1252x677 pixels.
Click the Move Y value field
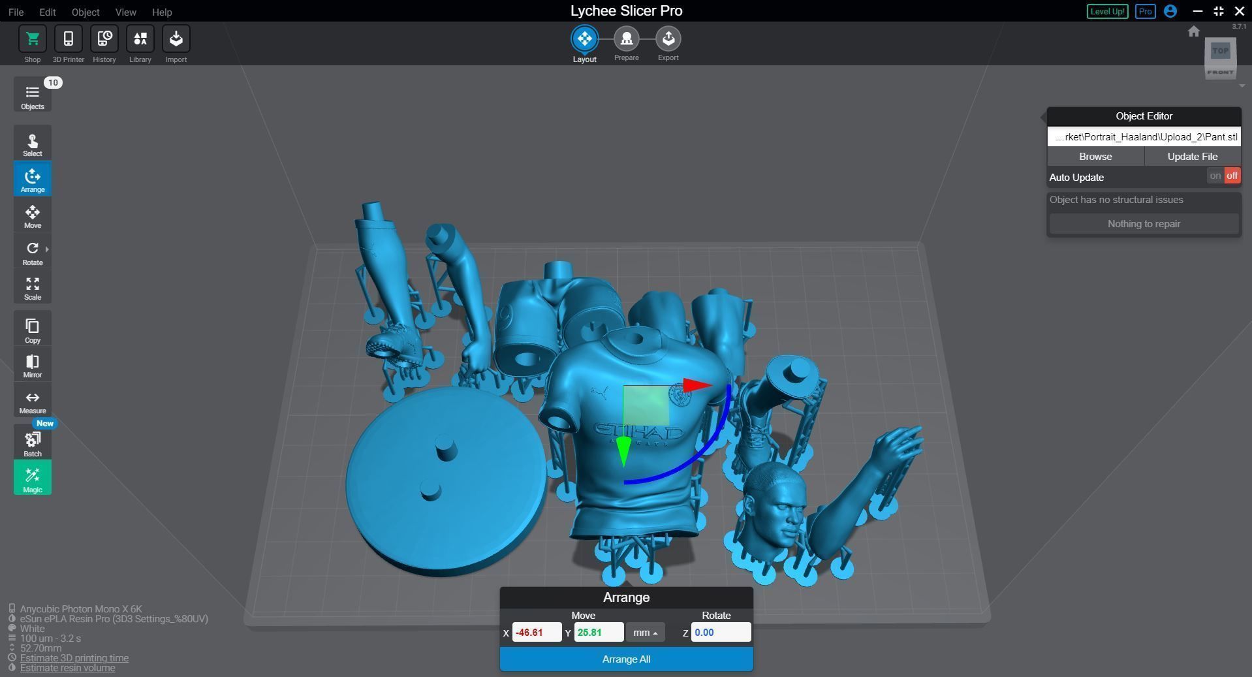point(599,633)
